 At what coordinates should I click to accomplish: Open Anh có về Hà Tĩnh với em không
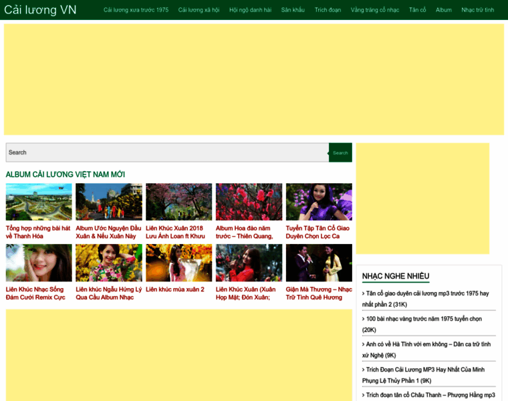coord(426,350)
